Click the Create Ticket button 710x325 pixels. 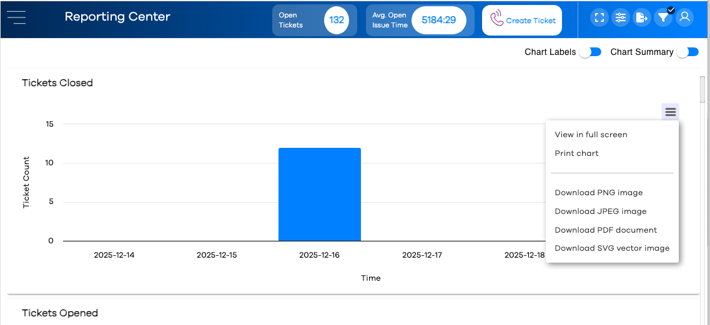(522, 20)
